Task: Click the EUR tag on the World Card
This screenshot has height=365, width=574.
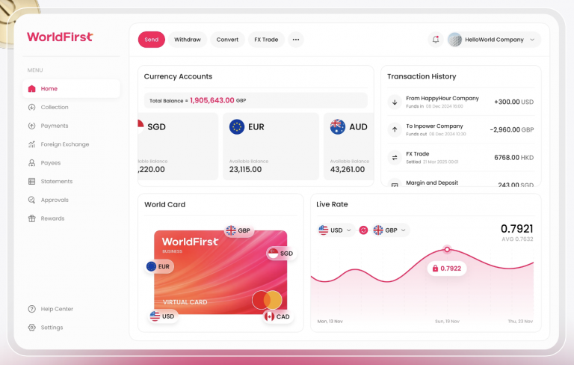Action: pyautogui.click(x=159, y=266)
